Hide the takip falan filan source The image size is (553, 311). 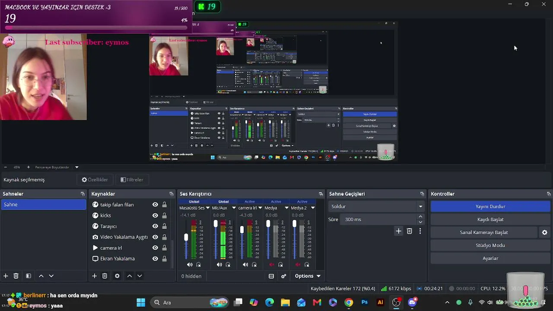tap(155, 205)
